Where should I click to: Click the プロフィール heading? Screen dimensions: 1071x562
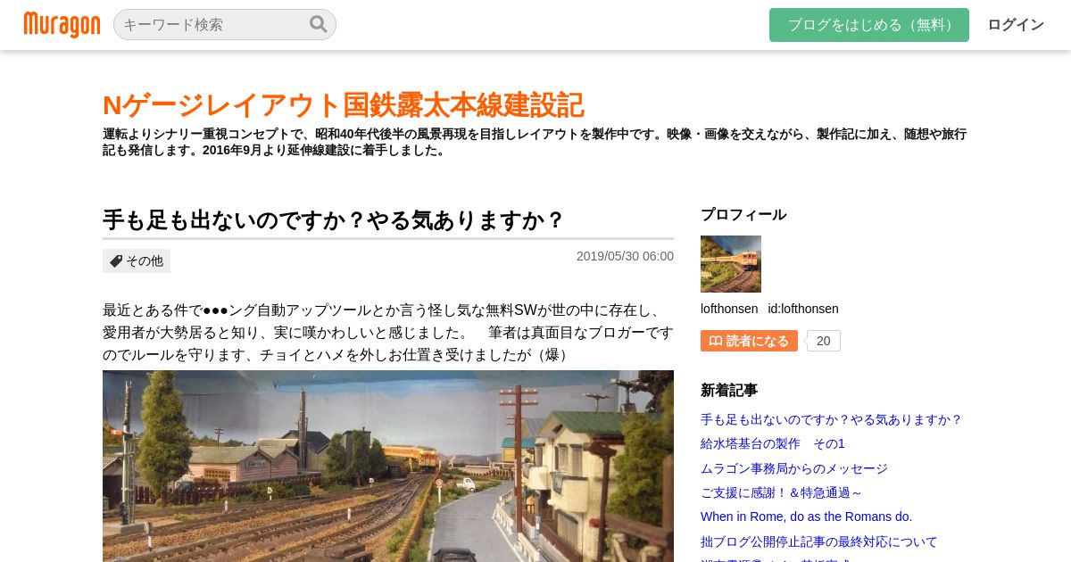pyautogui.click(x=743, y=214)
